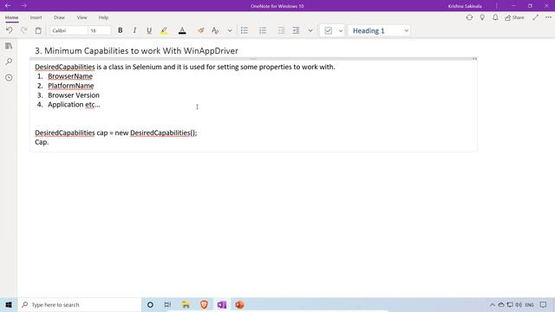
Task: Check sync status icon
Action: pos(469,17)
